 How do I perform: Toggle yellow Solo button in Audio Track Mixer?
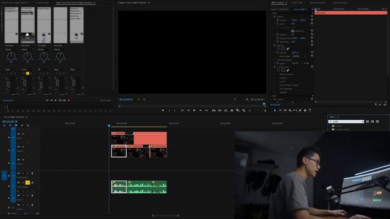[x=27, y=74]
